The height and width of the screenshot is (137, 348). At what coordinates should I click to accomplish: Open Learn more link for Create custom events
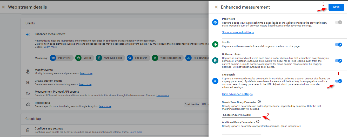(x=85, y=84)
